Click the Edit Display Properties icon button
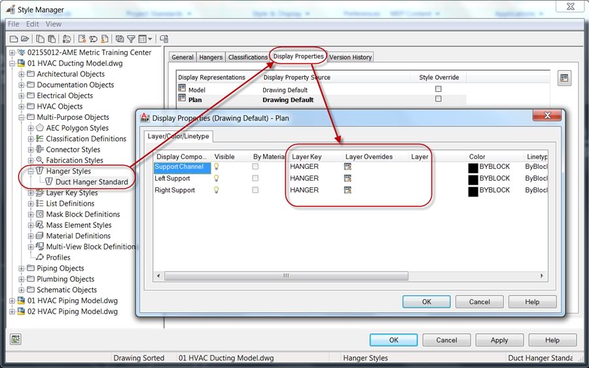 (564, 78)
